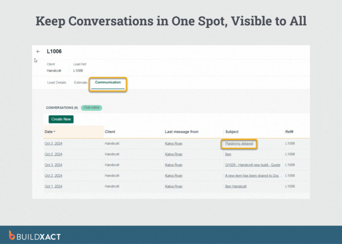Screen dimensions: 342x244
Task: Open the Ben Handicott subject link
Action: click(236, 186)
